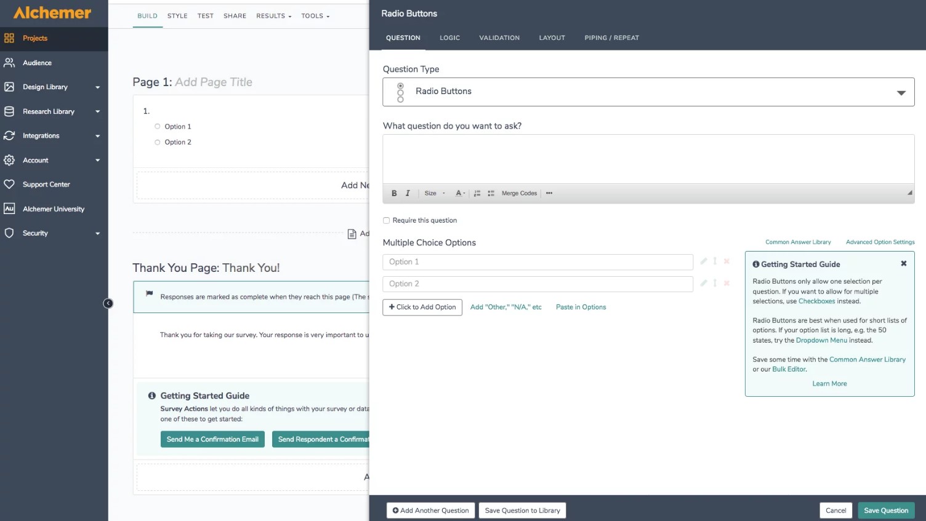
Task: Enable Require this question checkbox
Action: tap(387, 220)
